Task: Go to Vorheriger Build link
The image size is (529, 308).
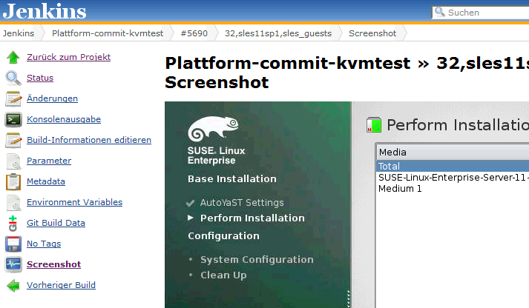Action: coord(61,286)
